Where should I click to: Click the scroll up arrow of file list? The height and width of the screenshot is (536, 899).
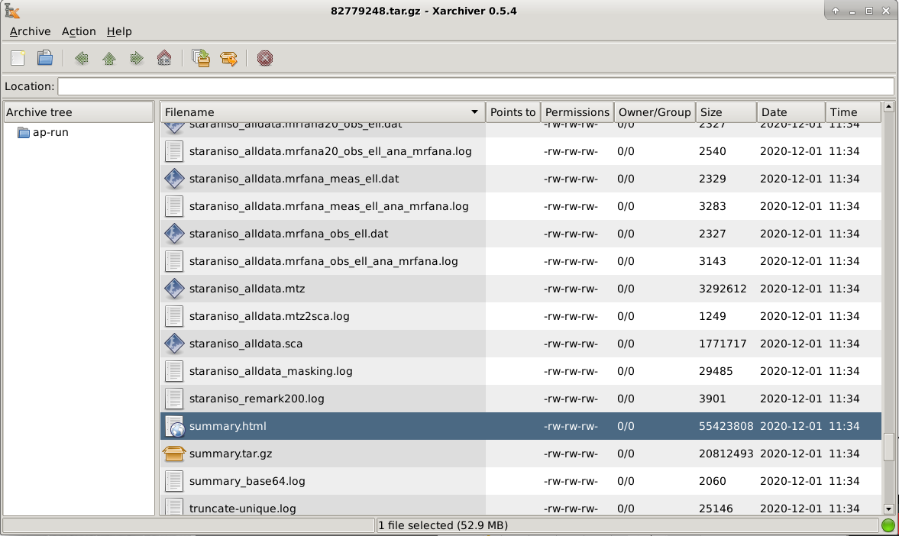click(888, 108)
